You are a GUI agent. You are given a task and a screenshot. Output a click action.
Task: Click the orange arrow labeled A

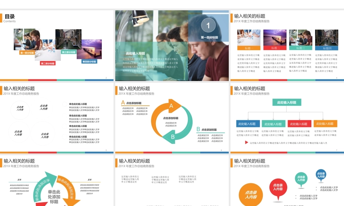pyautogui.click(x=171, y=106)
